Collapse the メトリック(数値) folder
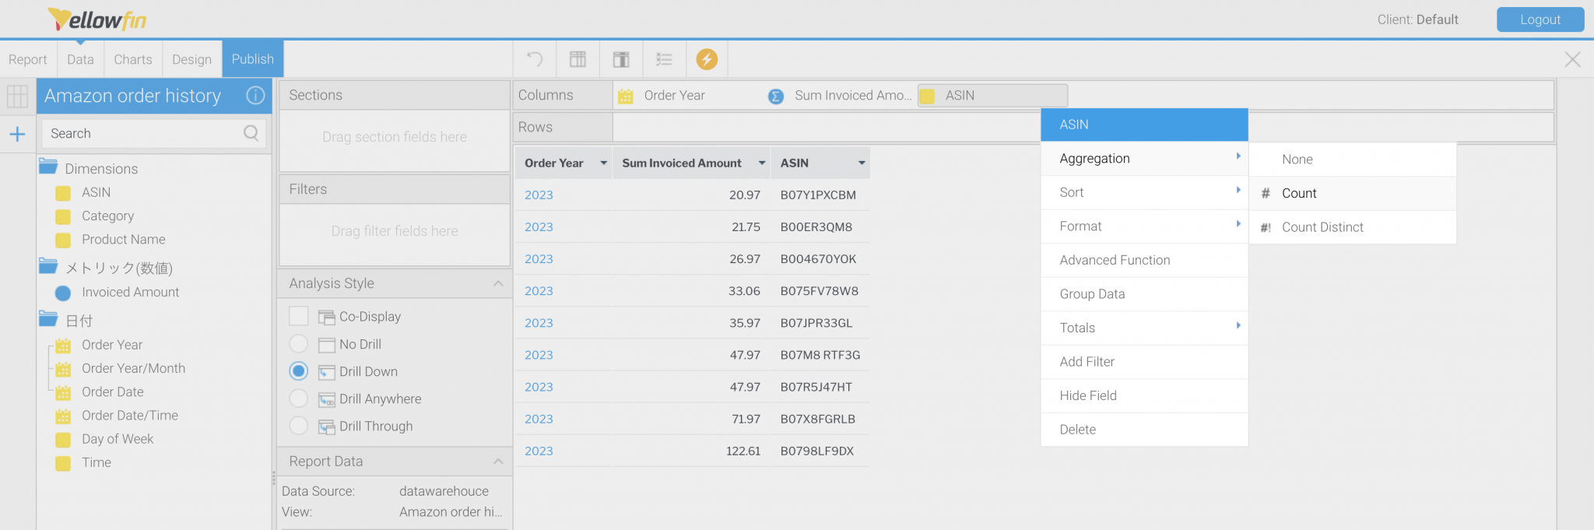 (x=48, y=267)
